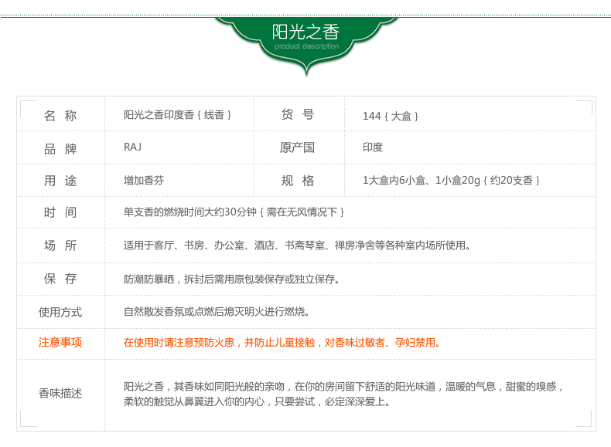The height and width of the screenshot is (447, 611).
Task: Select the 保存 label cell
Action: pos(60,279)
